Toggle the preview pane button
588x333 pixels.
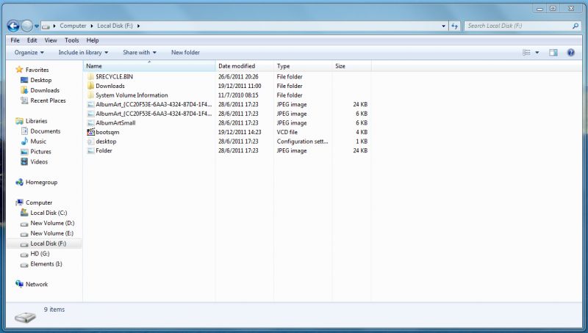pos(553,53)
